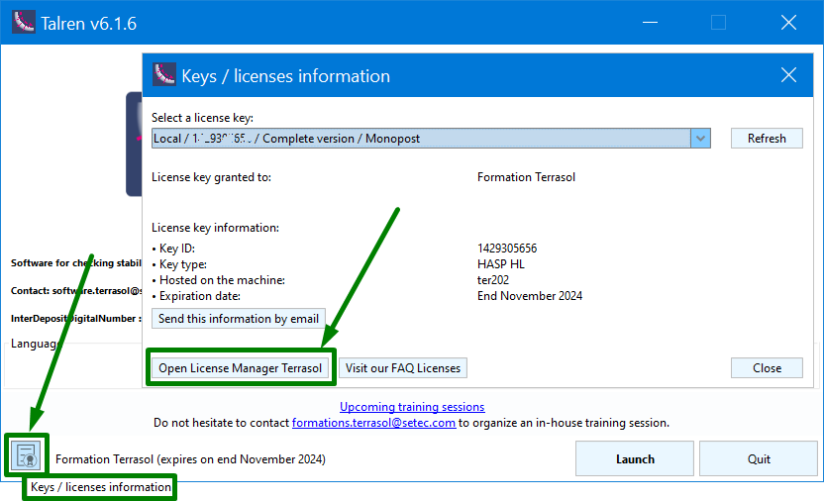The height and width of the screenshot is (501, 824).
Task: Click the key type value HASP HL
Action: pyautogui.click(x=501, y=264)
